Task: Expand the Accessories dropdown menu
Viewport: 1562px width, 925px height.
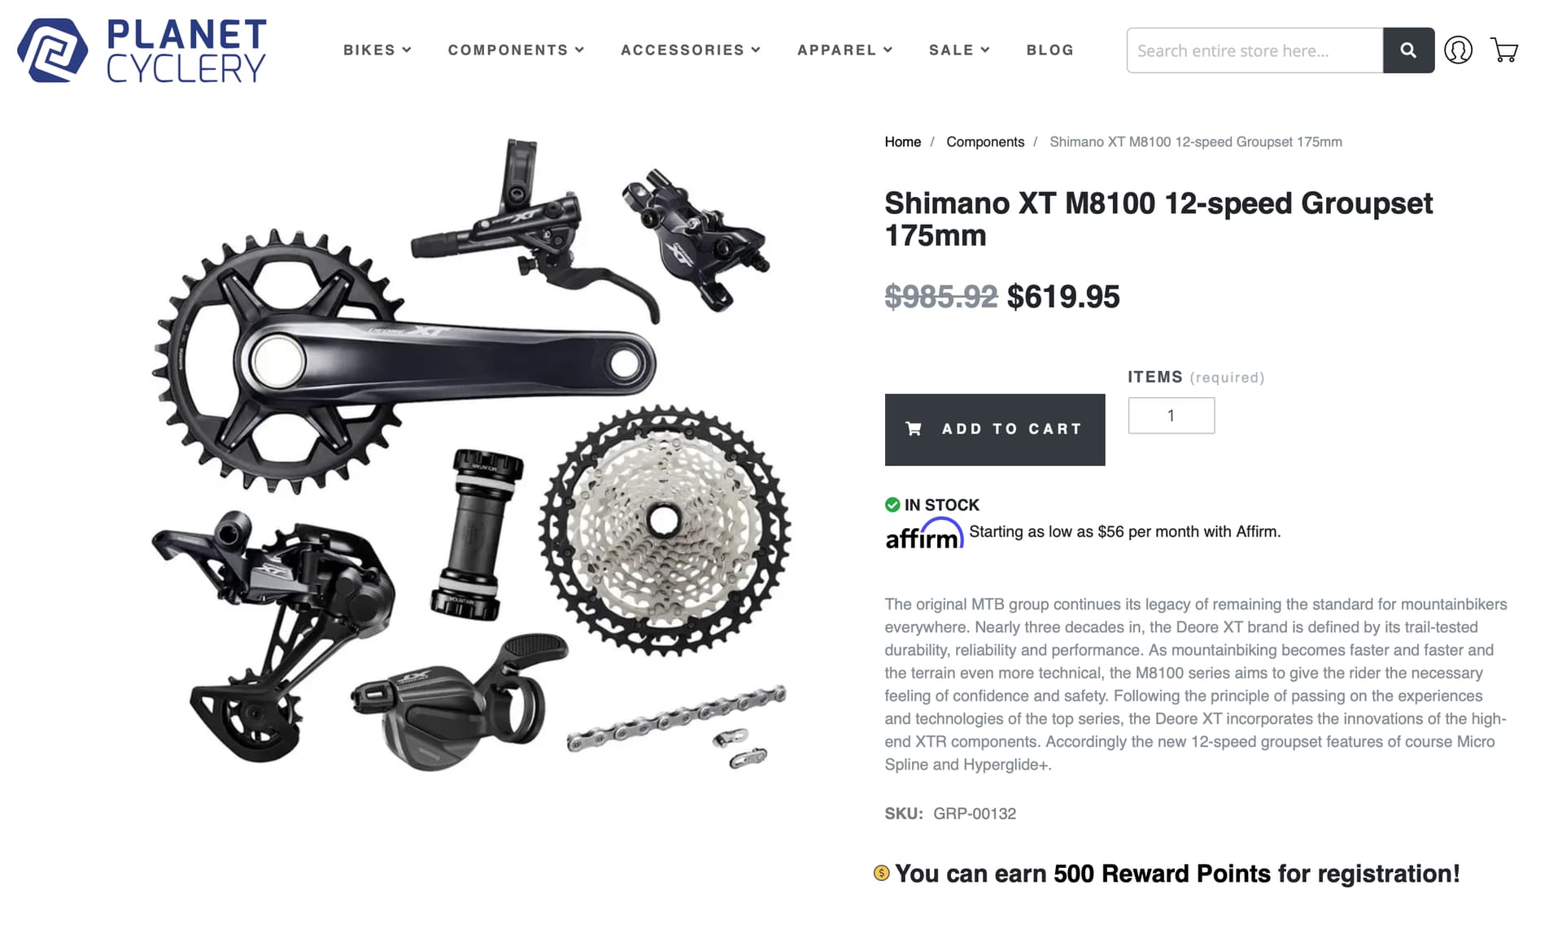Action: (691, 50)
